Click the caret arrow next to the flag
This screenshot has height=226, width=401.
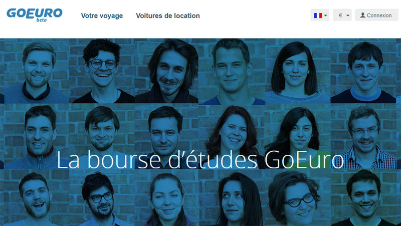pyautogui.click(x=325, y=16)
